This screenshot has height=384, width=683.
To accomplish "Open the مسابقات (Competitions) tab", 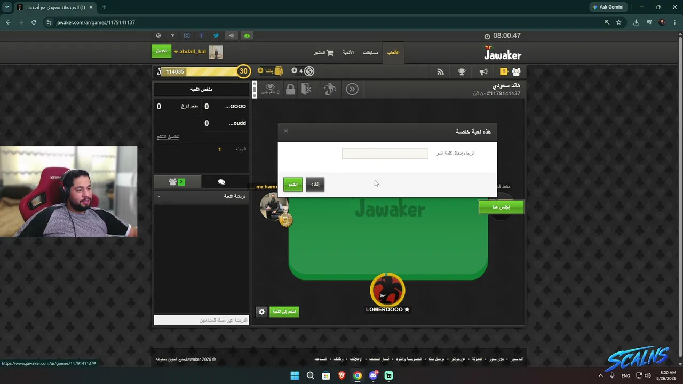I will (x=370, y=53).
